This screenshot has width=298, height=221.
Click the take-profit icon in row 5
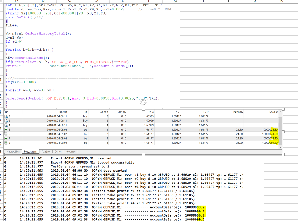point(6,130)
